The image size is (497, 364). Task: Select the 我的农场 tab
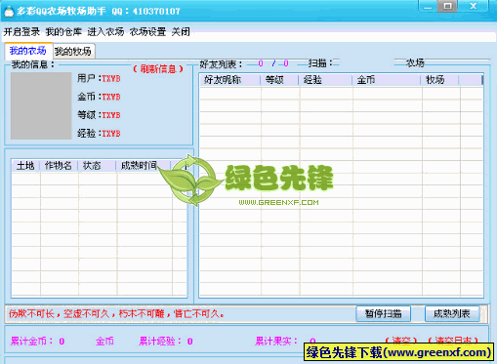coord(28,51)
